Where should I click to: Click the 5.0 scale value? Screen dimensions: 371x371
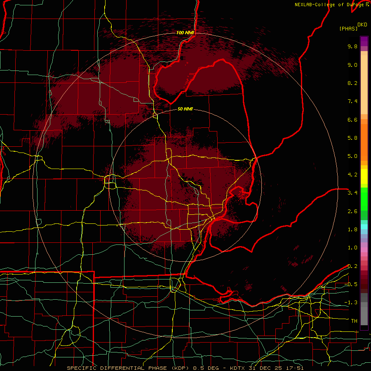pos(352,156)
